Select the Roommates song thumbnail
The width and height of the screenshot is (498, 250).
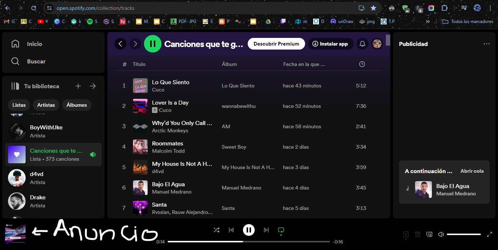(x=140, y=147)
